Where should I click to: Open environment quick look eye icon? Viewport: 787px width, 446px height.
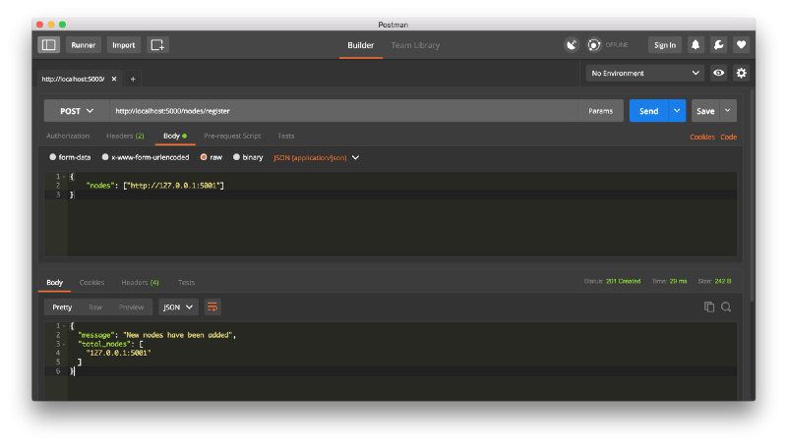[x=719, y=73]
